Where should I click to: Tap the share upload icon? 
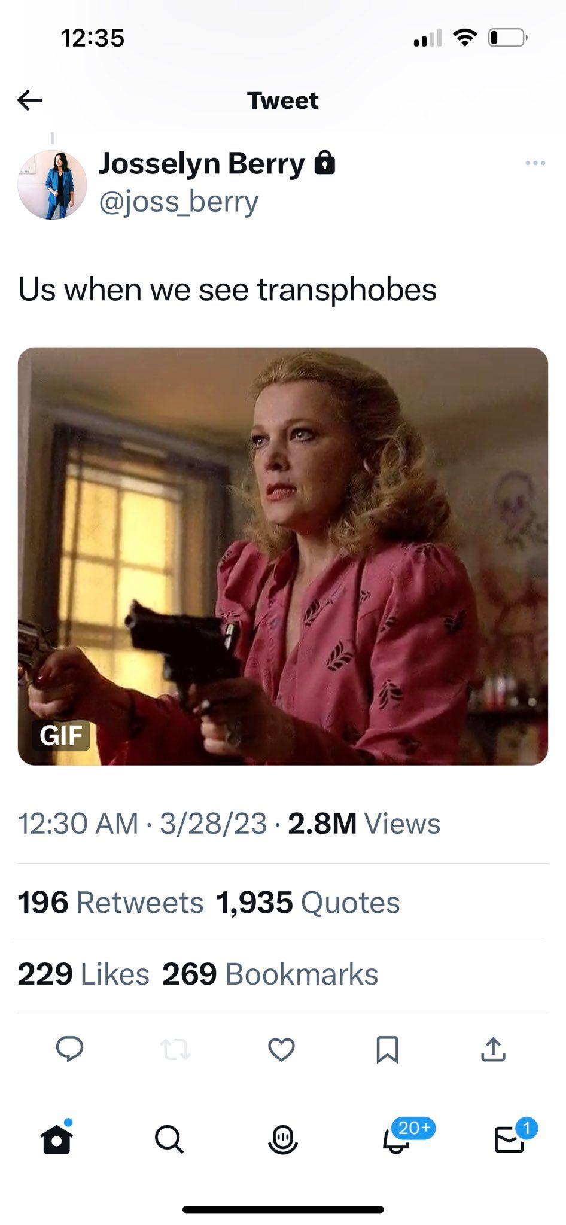point(493,1049)
